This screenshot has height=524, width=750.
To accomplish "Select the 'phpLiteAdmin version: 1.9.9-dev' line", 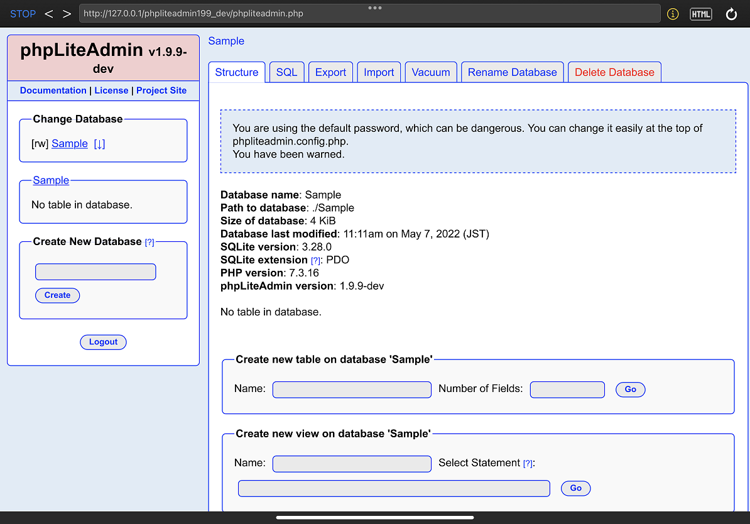I will (x=302, y=286).
